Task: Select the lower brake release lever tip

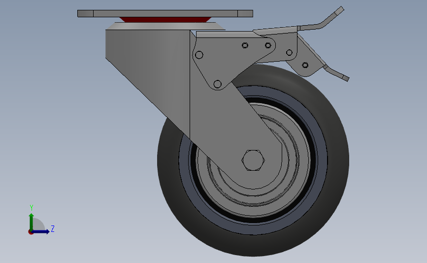Action: tap(336, 73)
